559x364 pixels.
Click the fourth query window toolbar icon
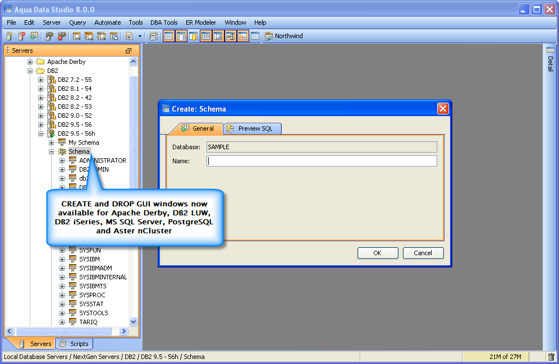114,36
